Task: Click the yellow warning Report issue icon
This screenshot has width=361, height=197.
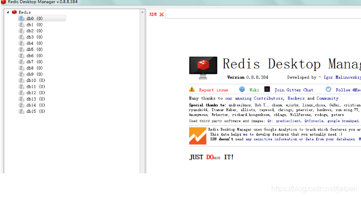Action: tap(192, 89)
